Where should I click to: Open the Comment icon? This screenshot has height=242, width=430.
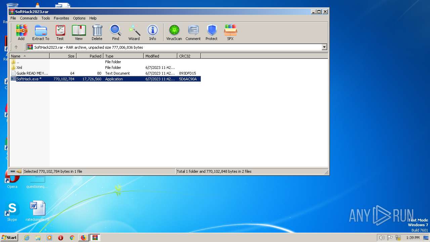tap(193, 33)
